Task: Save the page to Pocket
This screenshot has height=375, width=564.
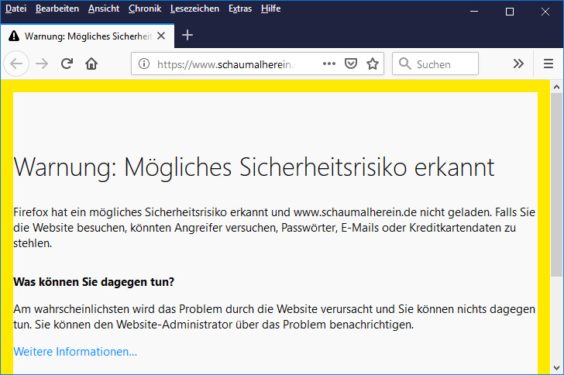Action: coord(350,64)
